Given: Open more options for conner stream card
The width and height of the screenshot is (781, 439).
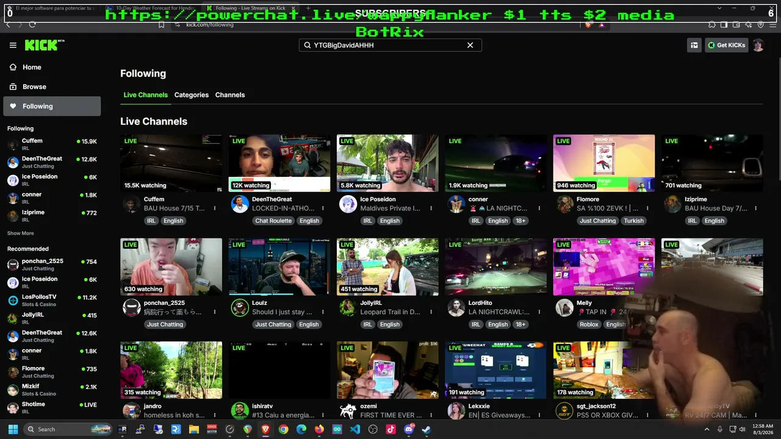Looking at the screenshot, I should click(x=539, y=209).
